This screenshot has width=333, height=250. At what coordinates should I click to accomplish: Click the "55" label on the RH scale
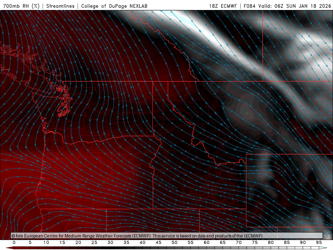click(x=191, y=242)
